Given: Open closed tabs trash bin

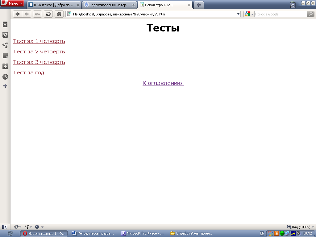Looking at the screenshot, I should click(293, 5).
